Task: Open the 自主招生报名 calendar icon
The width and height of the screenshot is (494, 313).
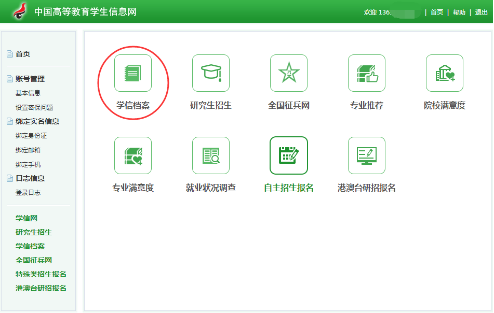Action: [x=289, y=155]
